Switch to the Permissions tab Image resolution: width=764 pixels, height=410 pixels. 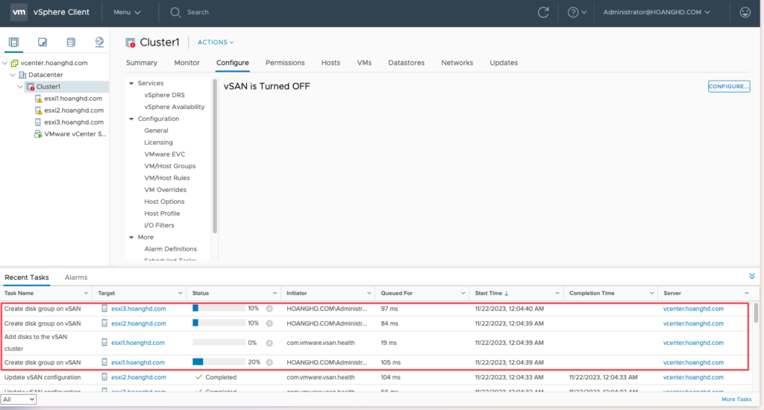pos(285,63)
